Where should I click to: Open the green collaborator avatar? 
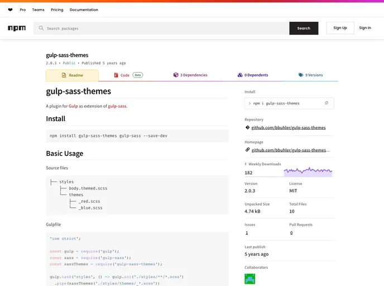250,279
